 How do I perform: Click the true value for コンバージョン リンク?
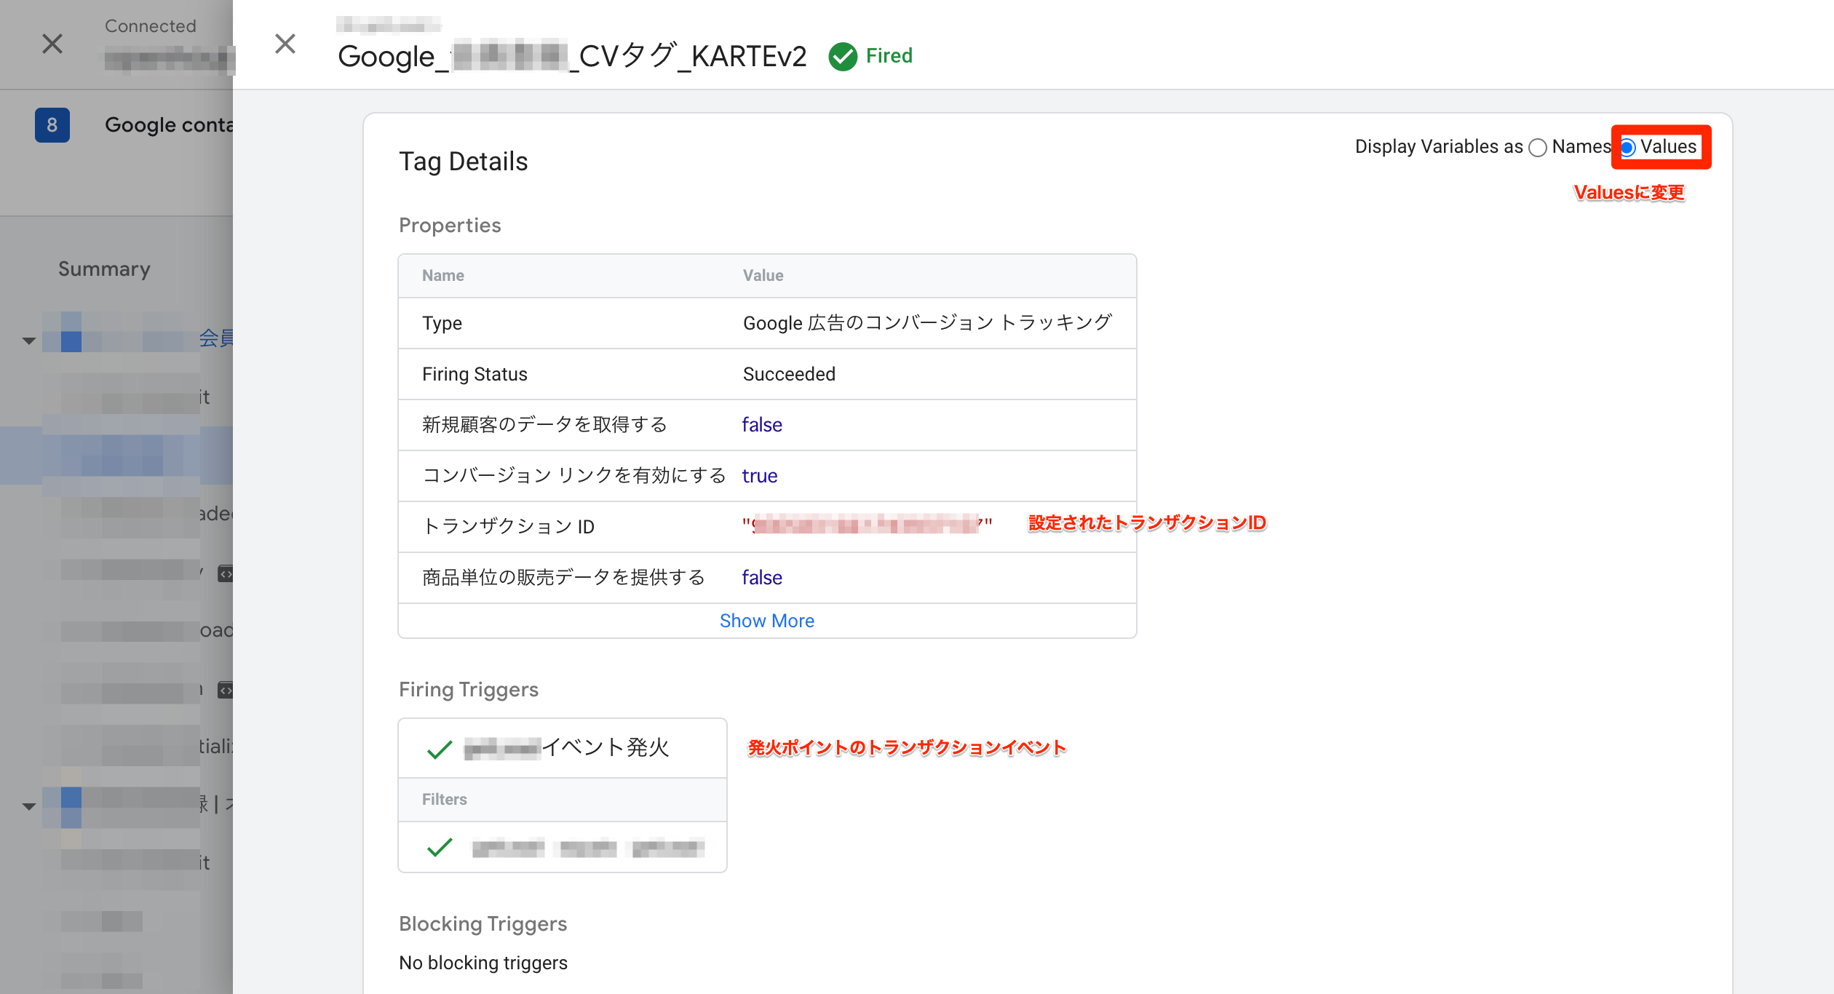point(760,476)
